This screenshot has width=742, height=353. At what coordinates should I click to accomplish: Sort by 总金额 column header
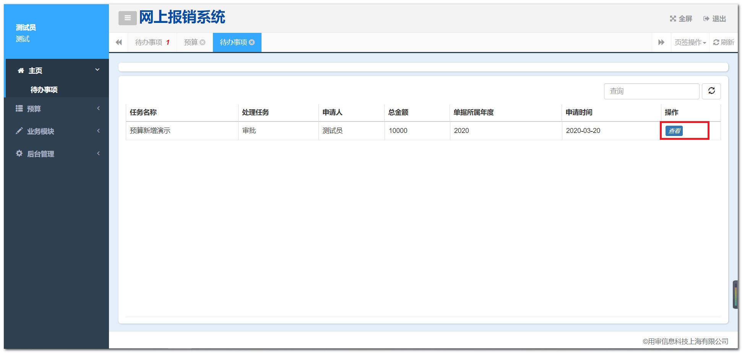pyautogui.click(x=398, y=112)
